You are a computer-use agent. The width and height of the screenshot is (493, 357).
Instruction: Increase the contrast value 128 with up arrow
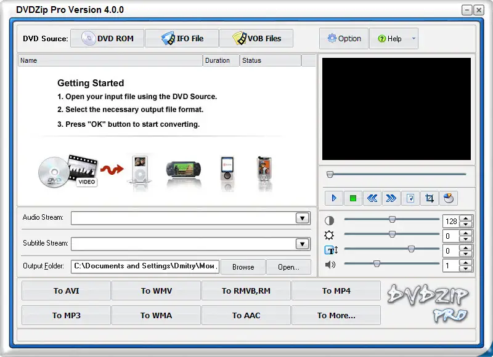(466, 219)
